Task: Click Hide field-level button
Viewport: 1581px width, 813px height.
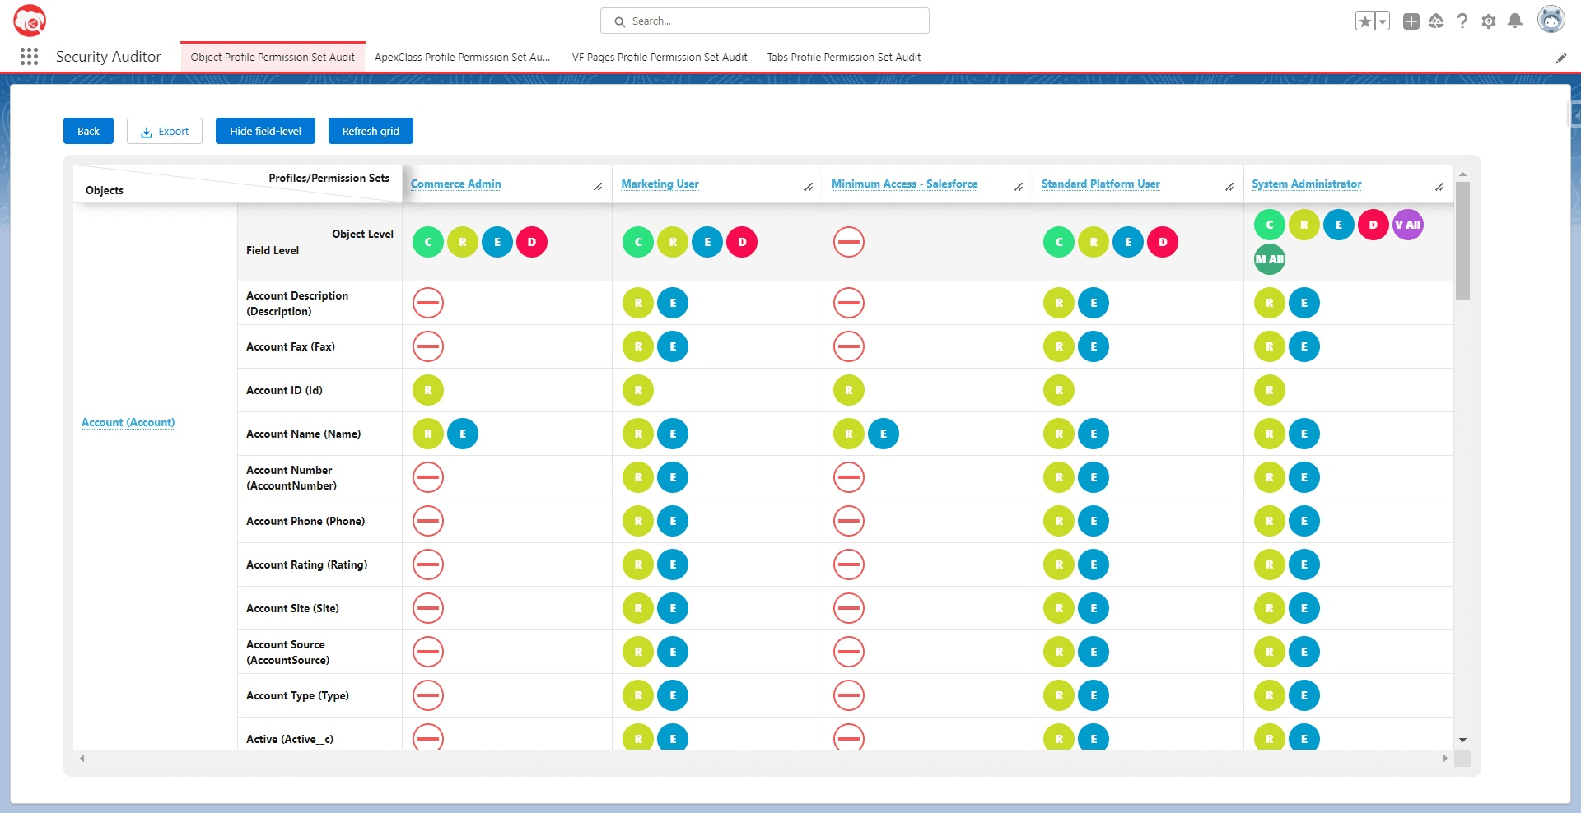Action: pos(265,131)
